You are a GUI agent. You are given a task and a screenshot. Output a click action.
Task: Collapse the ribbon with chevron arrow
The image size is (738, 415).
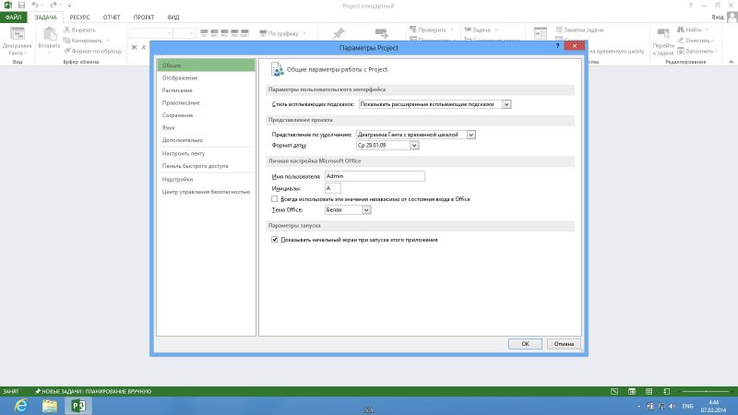[x=731, y=62]
